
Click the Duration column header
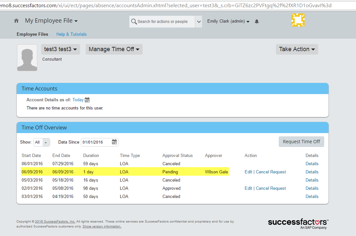[x=91, y=156]
